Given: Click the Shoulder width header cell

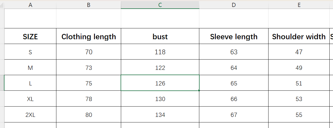Looking at the screenshot, I should (299, 36).
